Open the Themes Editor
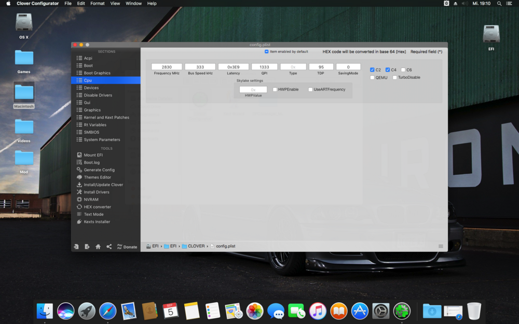 click(x=98, y=177)
